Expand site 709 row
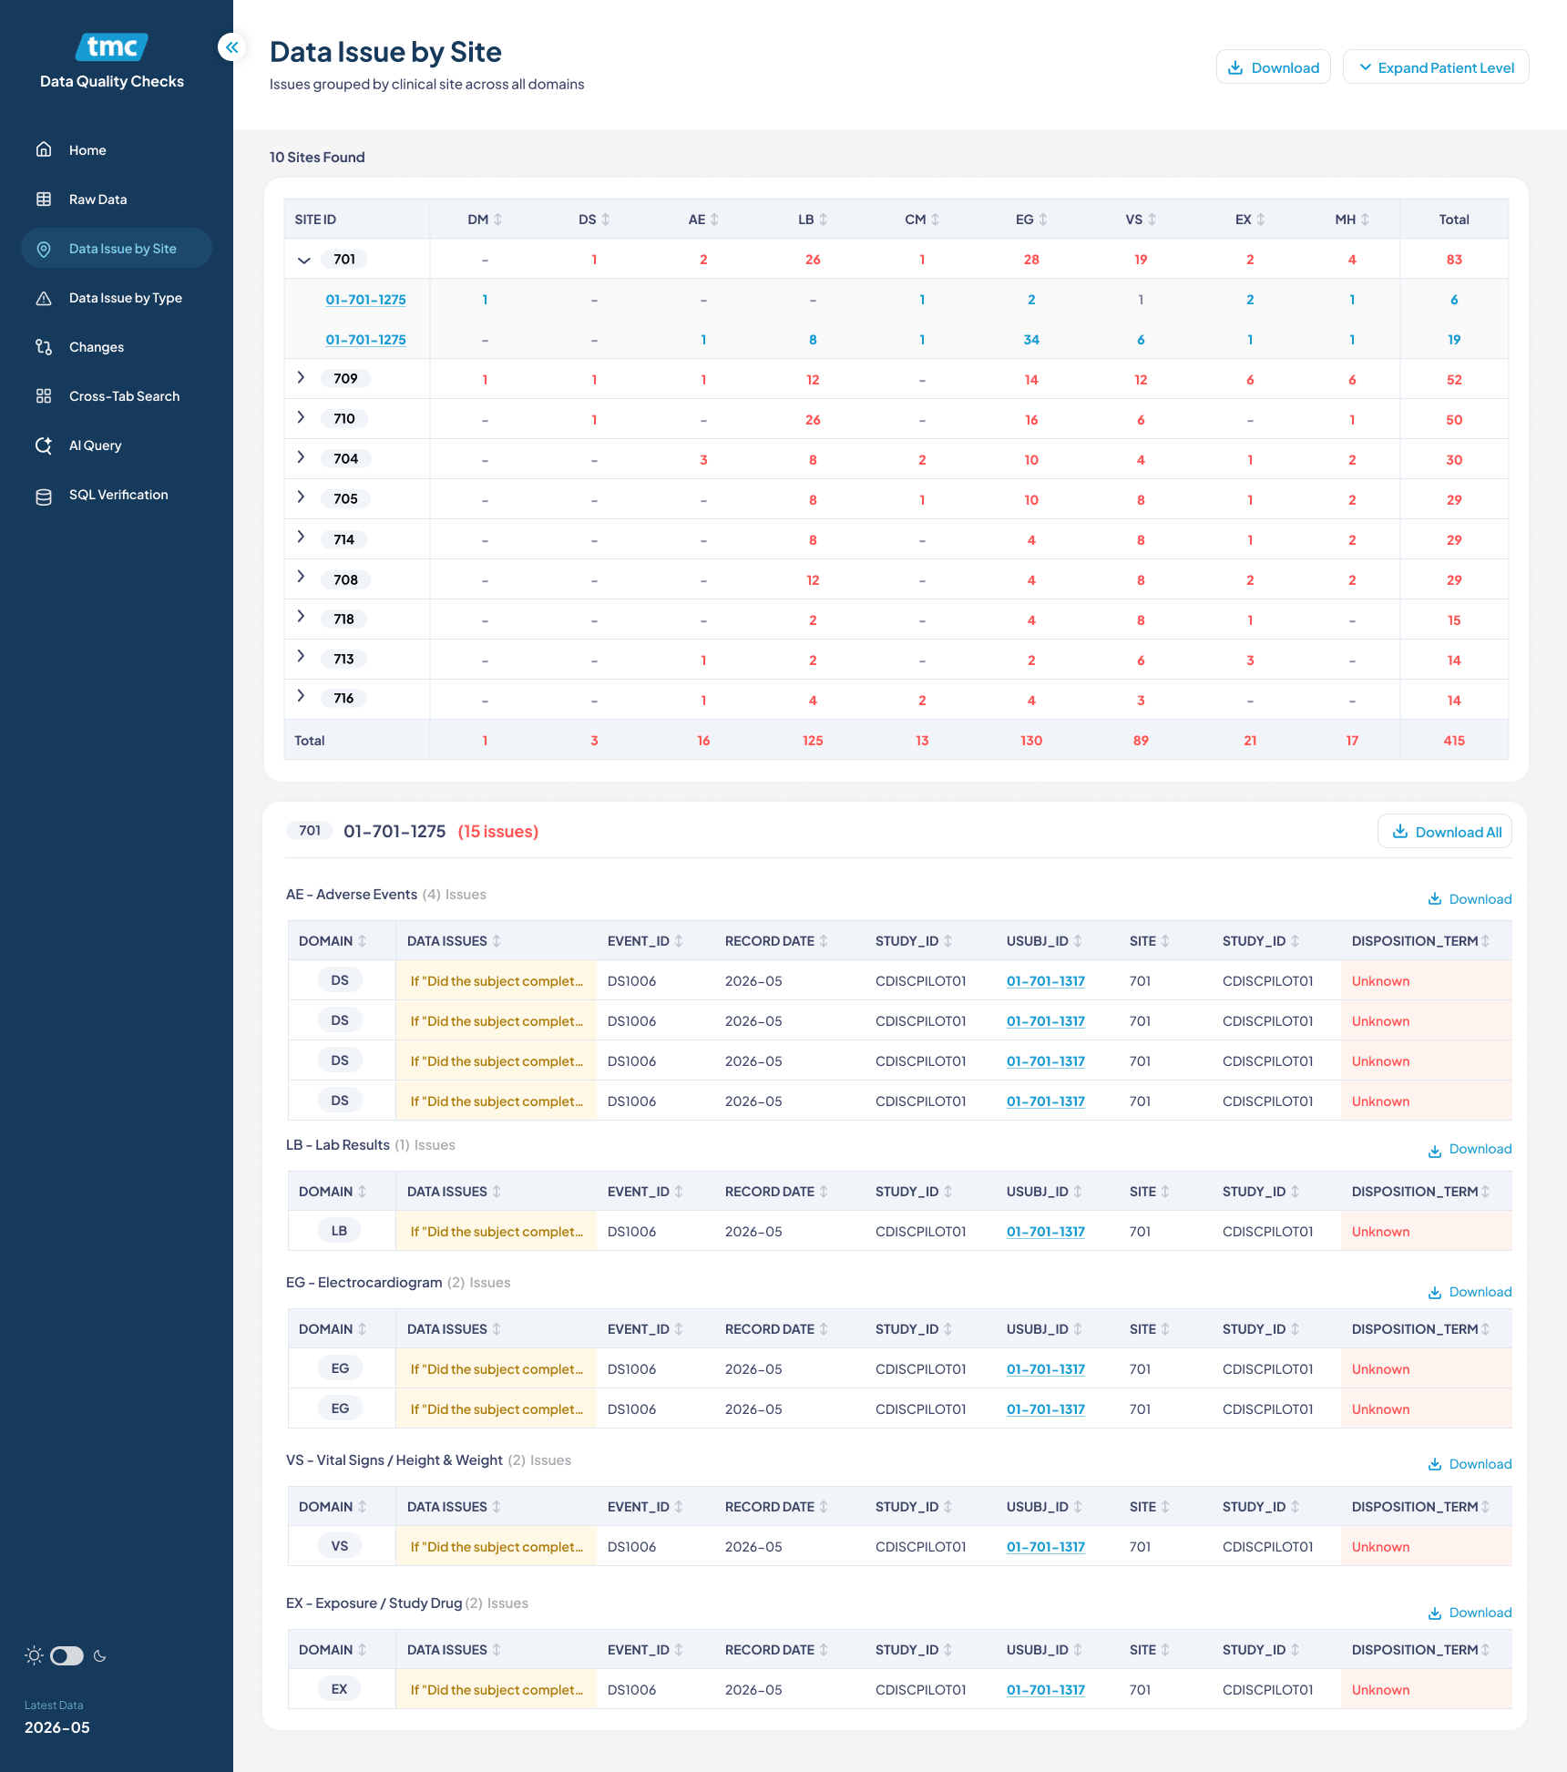 [301, 377]
